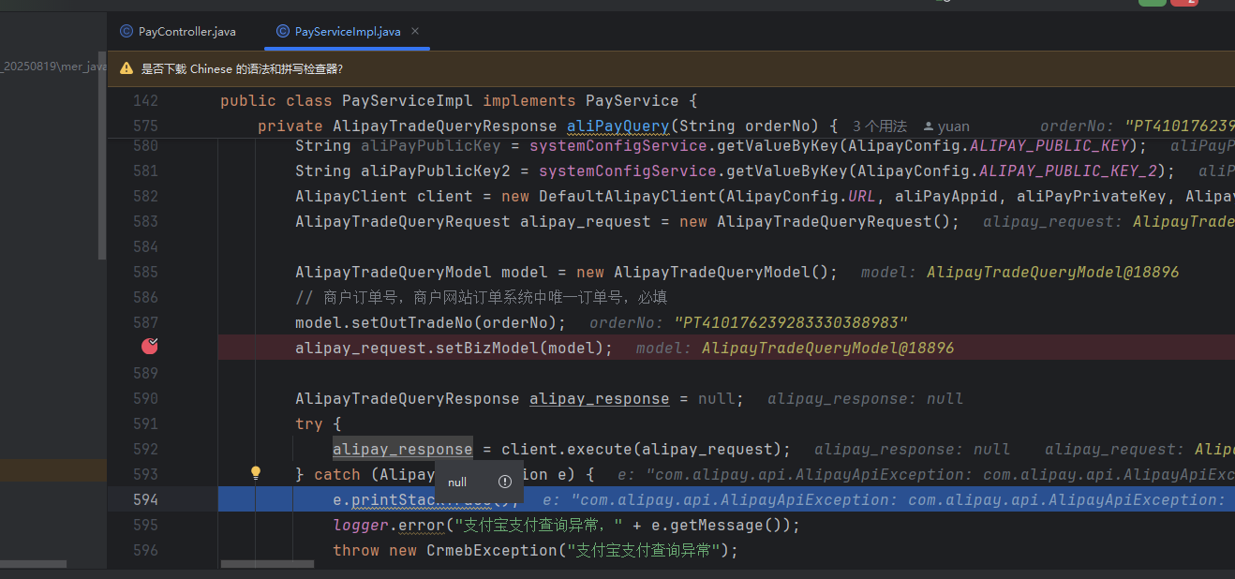This screenshot has height=579, width=1235.
Task: Click the author icon beside yuan
Action: pyautogui.click(x=928, y=126)
